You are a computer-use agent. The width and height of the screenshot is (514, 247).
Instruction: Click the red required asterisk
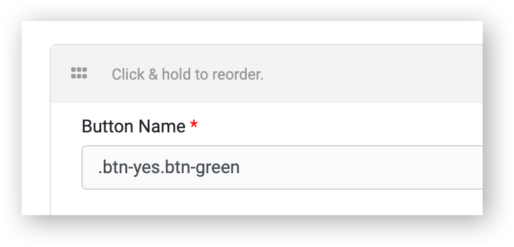[x=194, y=124]
